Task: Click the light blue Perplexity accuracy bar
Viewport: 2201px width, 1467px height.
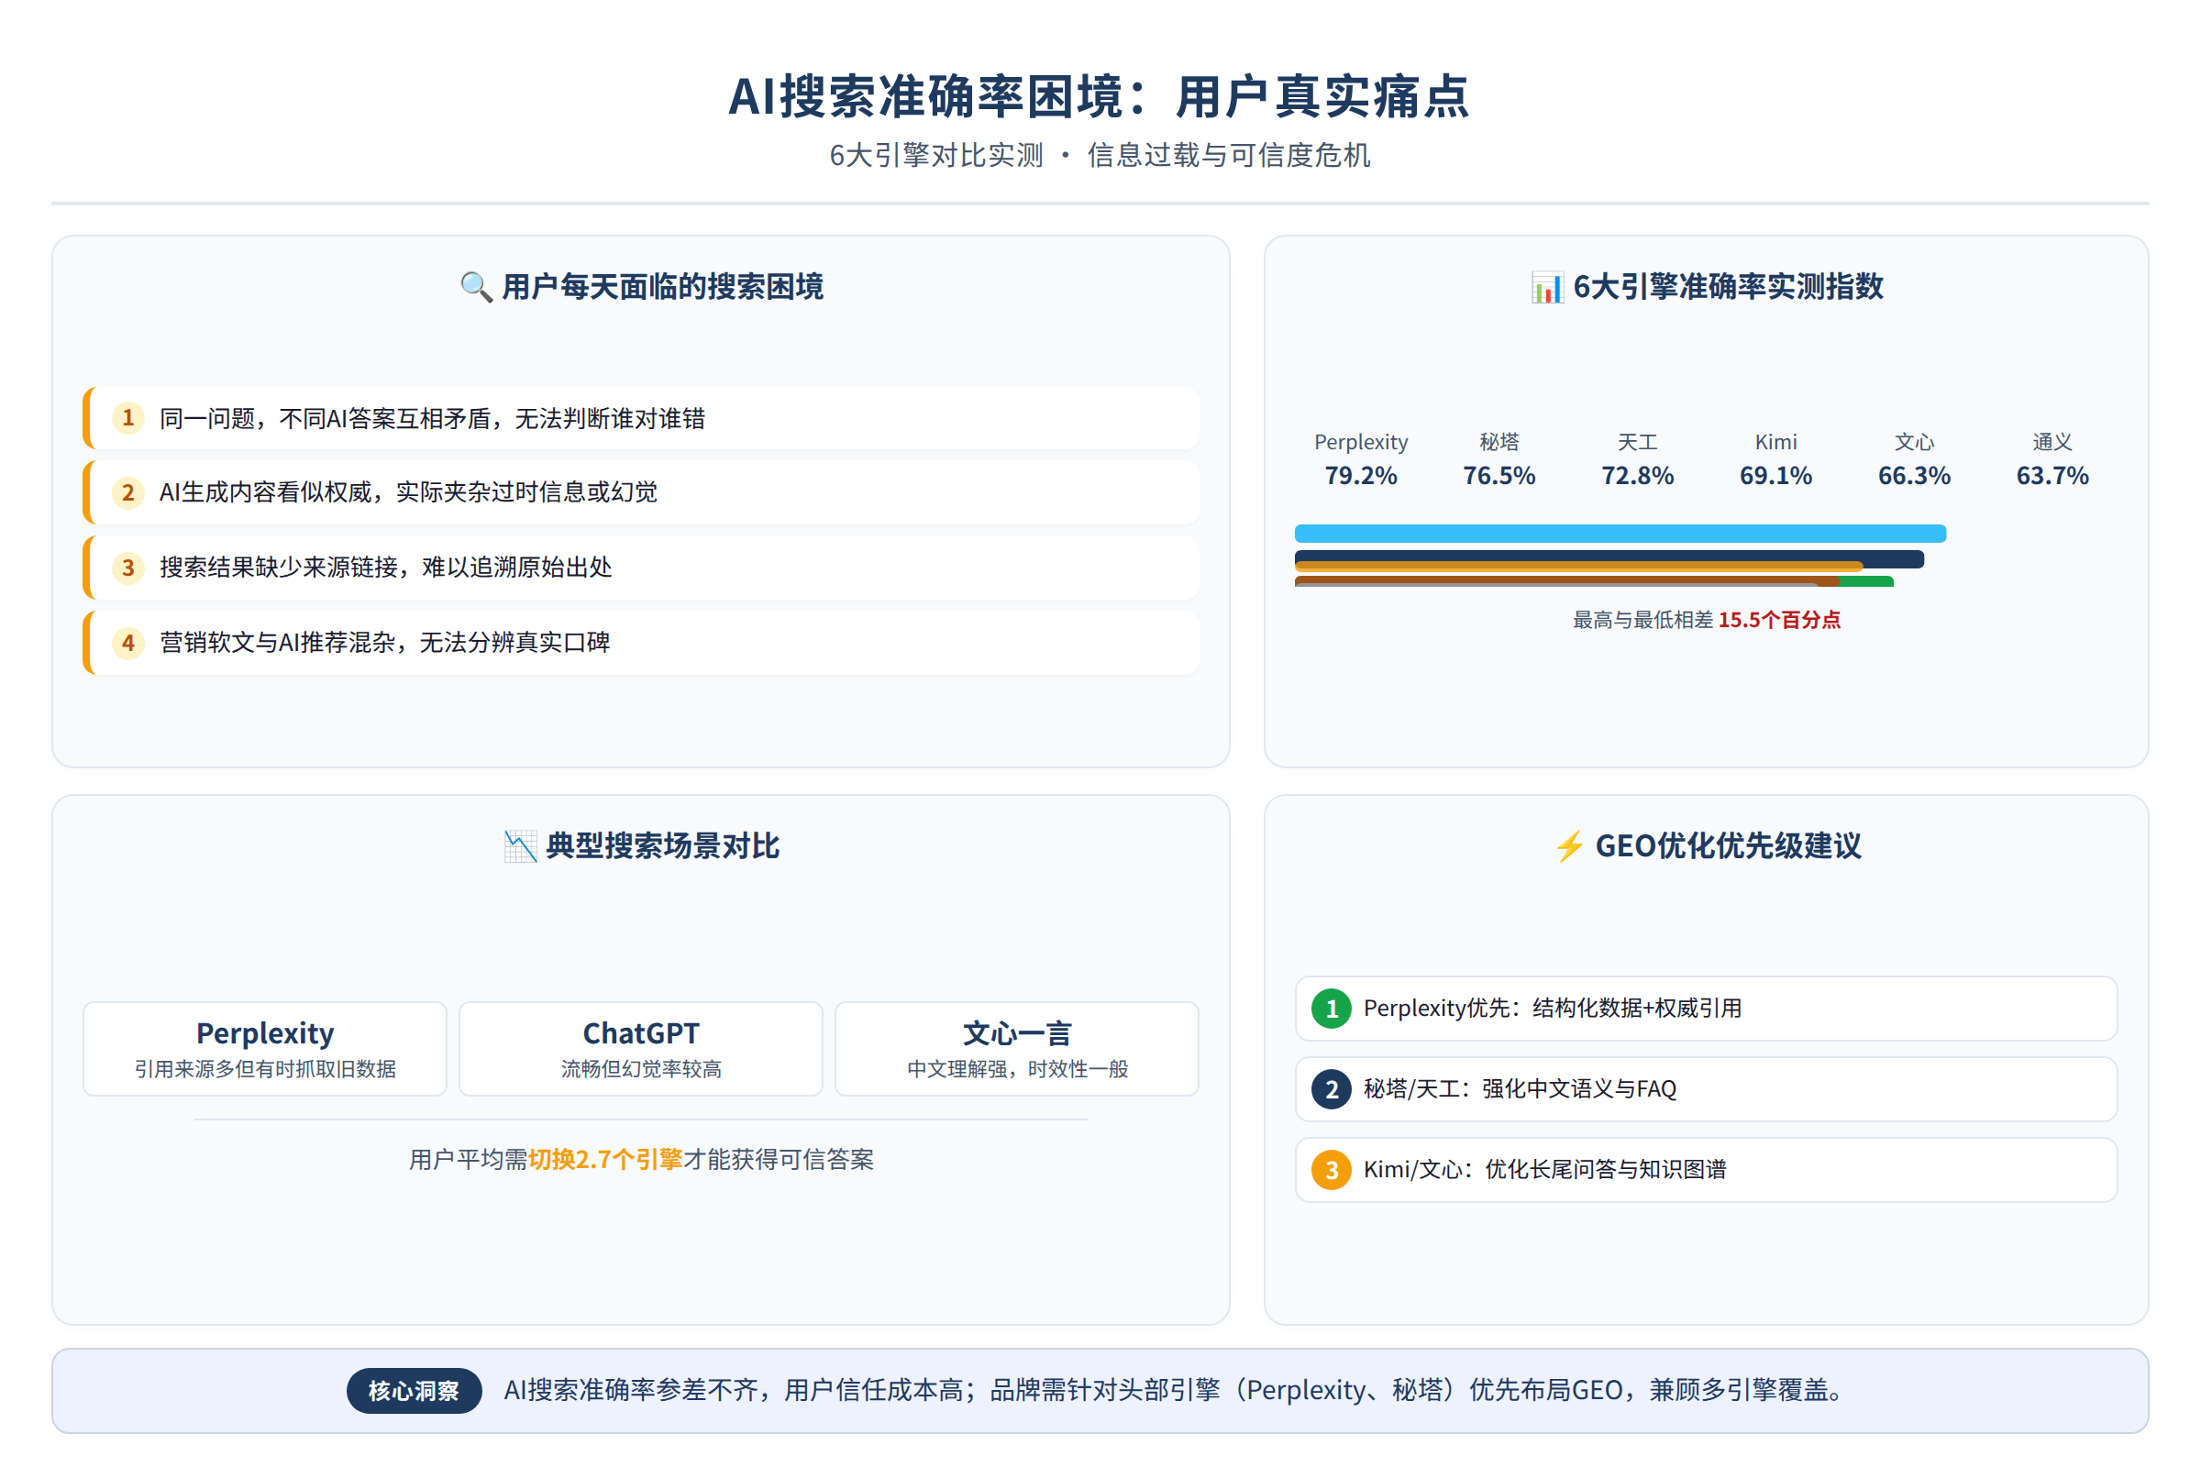Action: [x=1620, y=535]
